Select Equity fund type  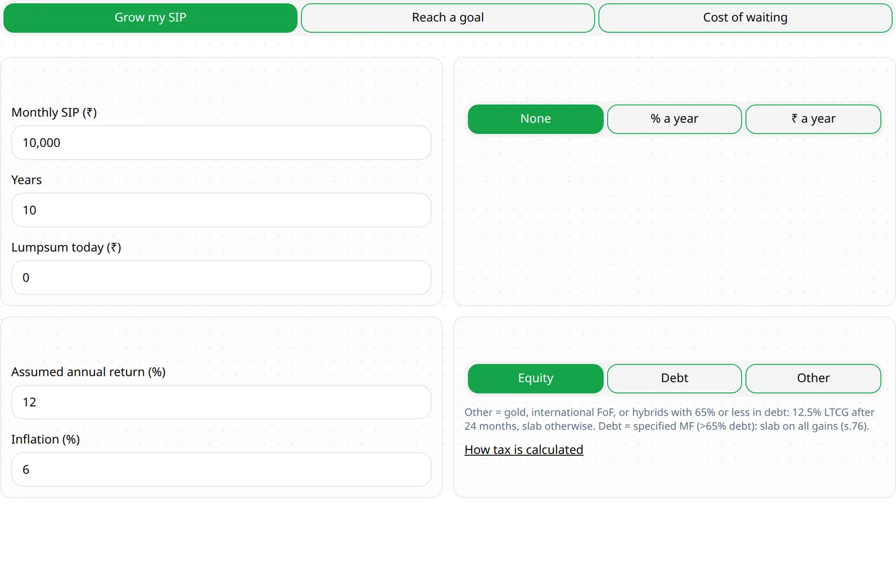pyautogui.click(x=535, y=379)
